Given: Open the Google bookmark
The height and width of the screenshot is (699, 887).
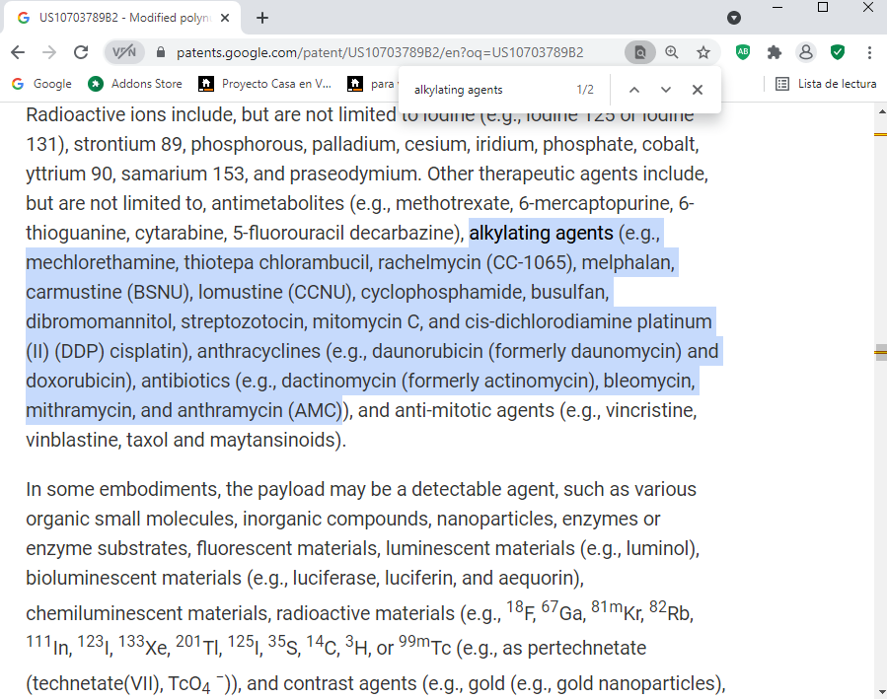Looking at the screenshot, I should point(42,84).
